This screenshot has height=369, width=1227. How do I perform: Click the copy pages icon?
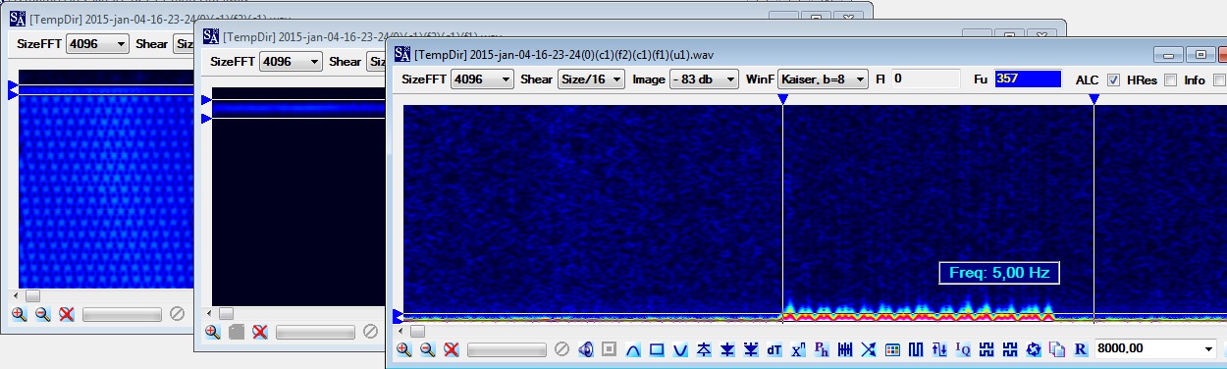click(1057, 349)
